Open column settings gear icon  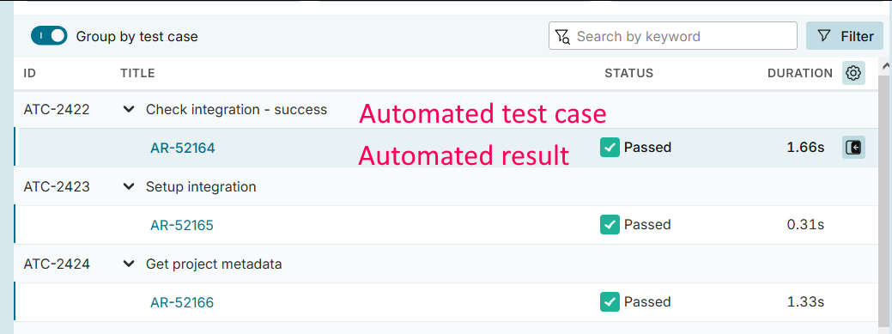click(x=853, y=73)
